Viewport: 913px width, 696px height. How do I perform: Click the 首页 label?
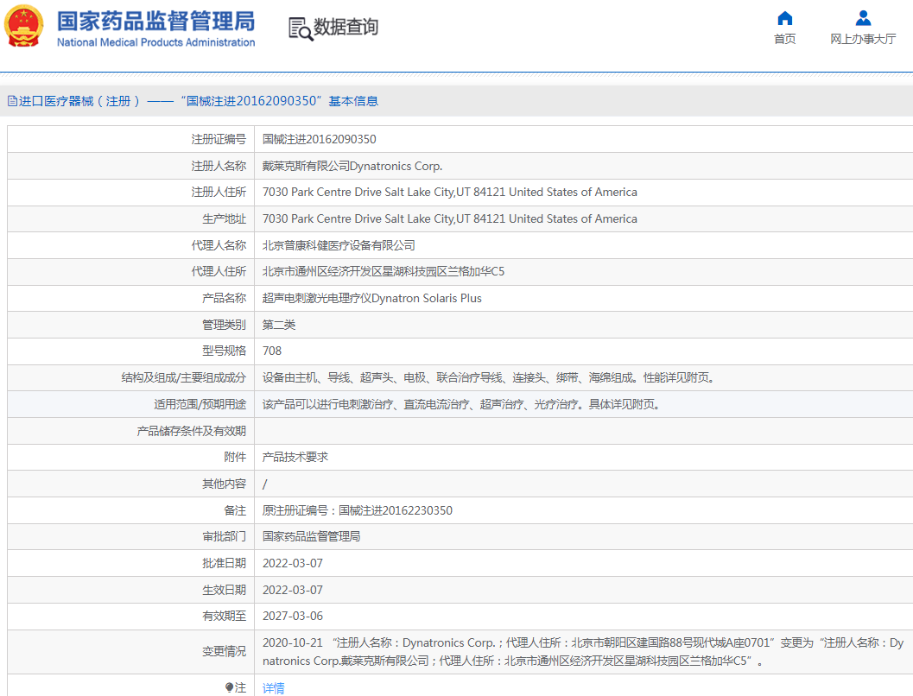point(785,39)
